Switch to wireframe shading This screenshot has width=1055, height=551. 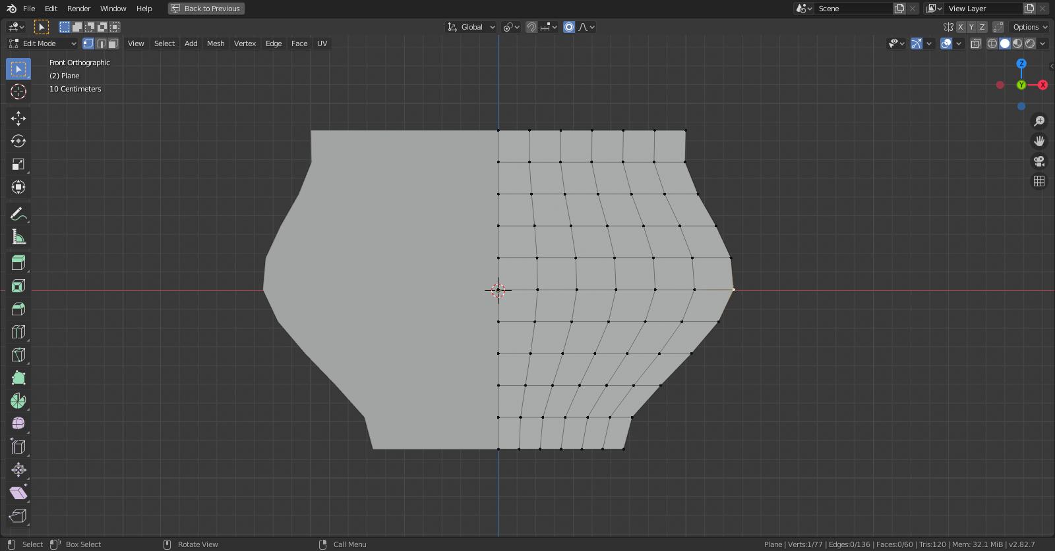pyautogui.click(x=992, y=43)
